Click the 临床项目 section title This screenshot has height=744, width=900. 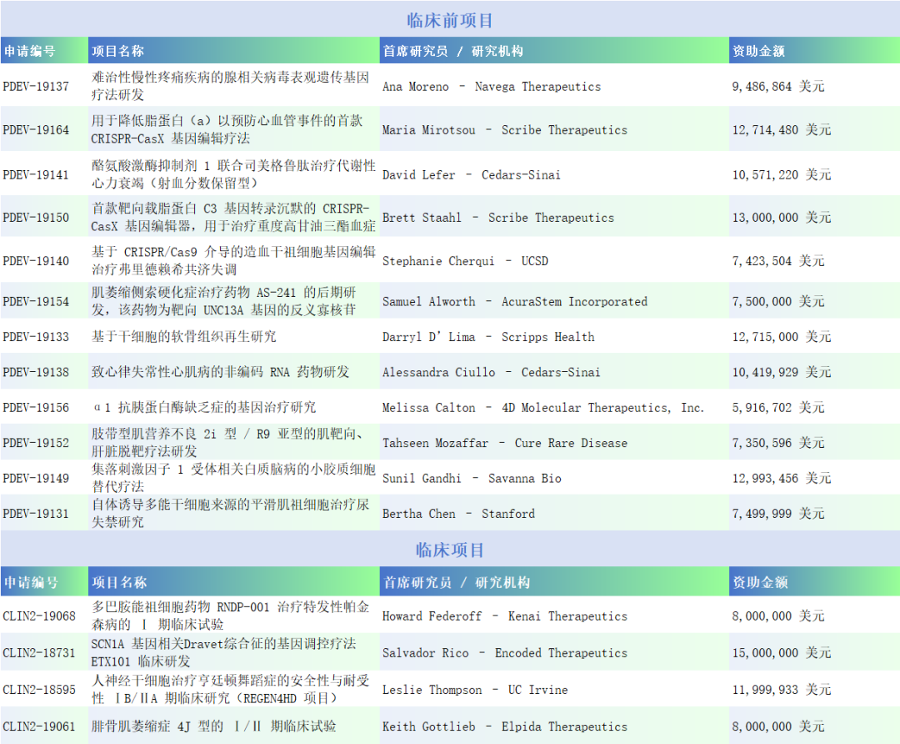tap(450, 550)
